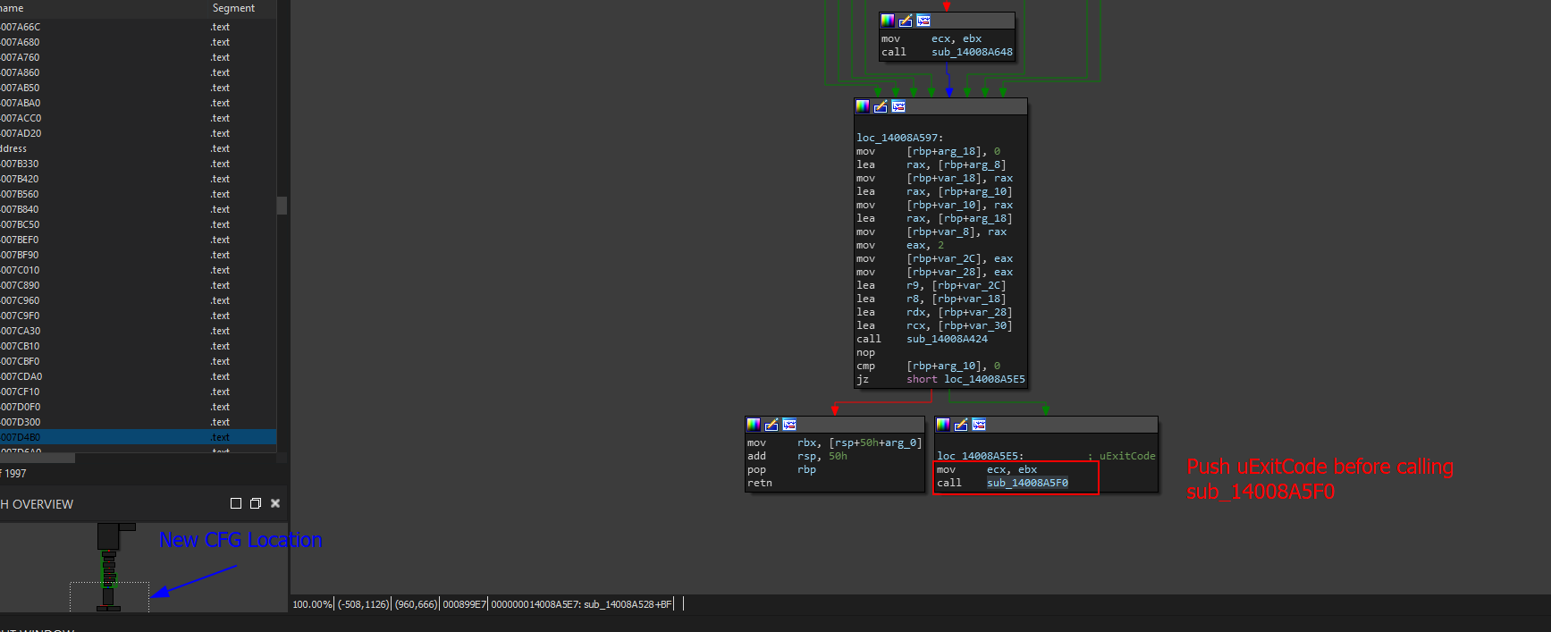Click the color icon on the retn node
The width and height of the screenshot is (1551, 632).
(x=754, y=425)
